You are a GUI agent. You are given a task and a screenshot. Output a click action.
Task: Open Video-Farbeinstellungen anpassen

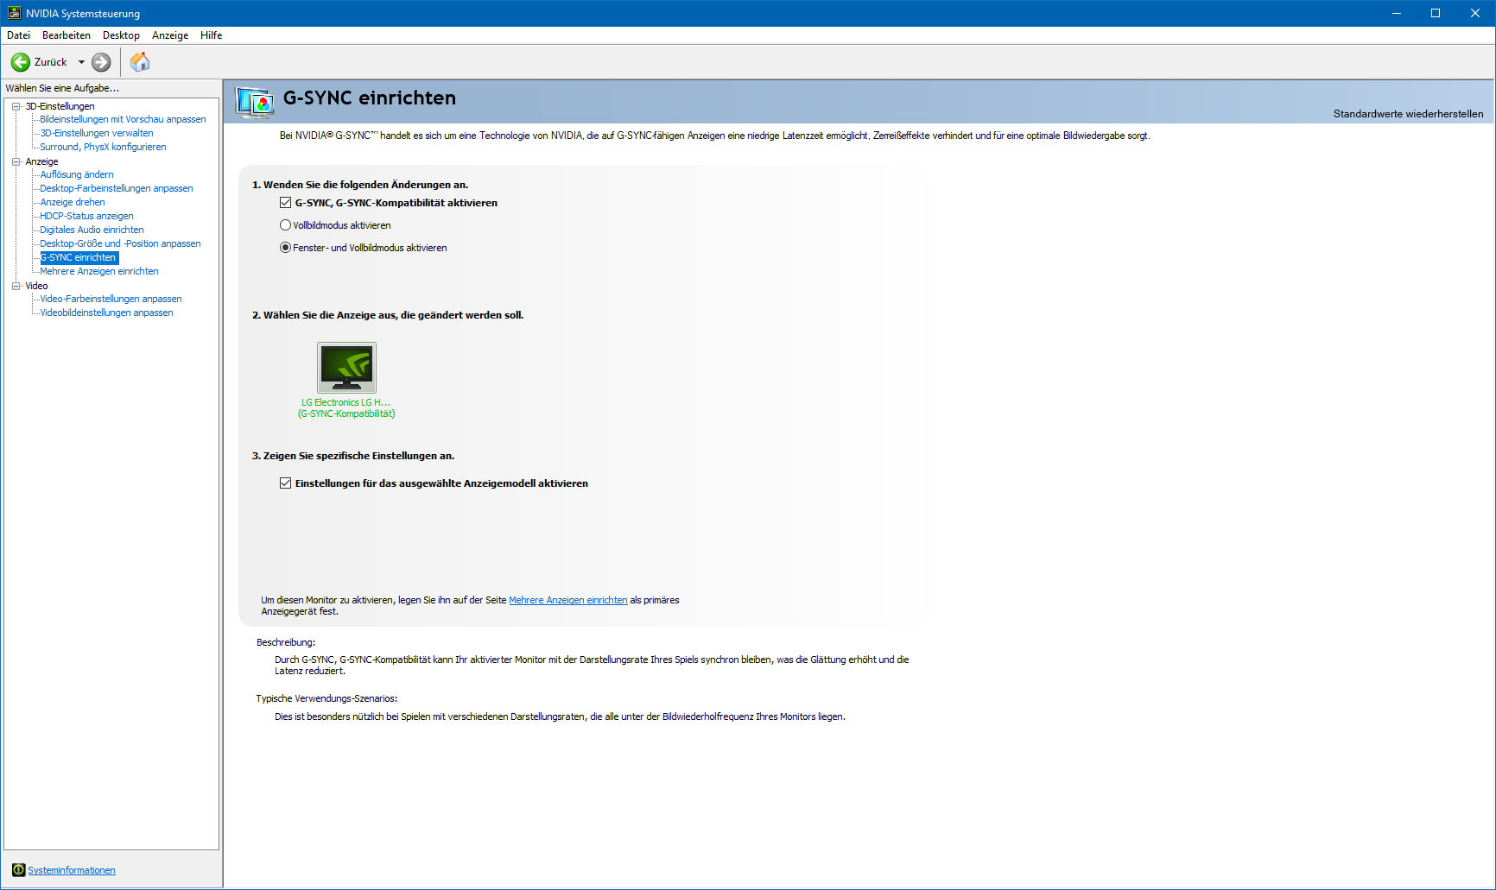coord(111,299)
